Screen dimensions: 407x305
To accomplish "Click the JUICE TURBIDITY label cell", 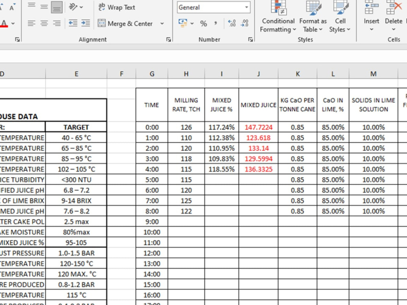I will click(22, 180).
